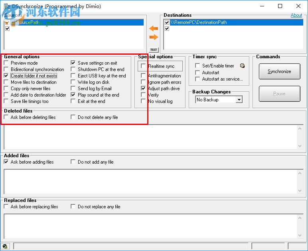The image size is (308, 251).
Task: Open the About link
Action: [x=296, y=15]
